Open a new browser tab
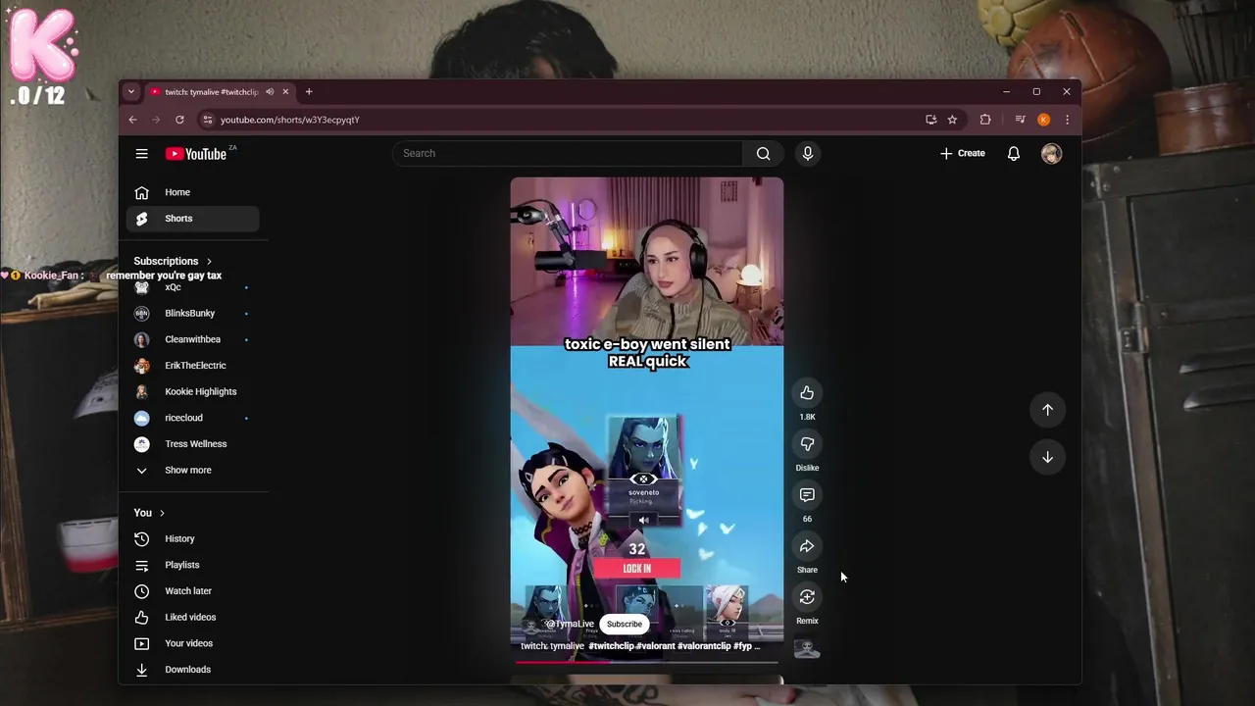 [309, 92]
